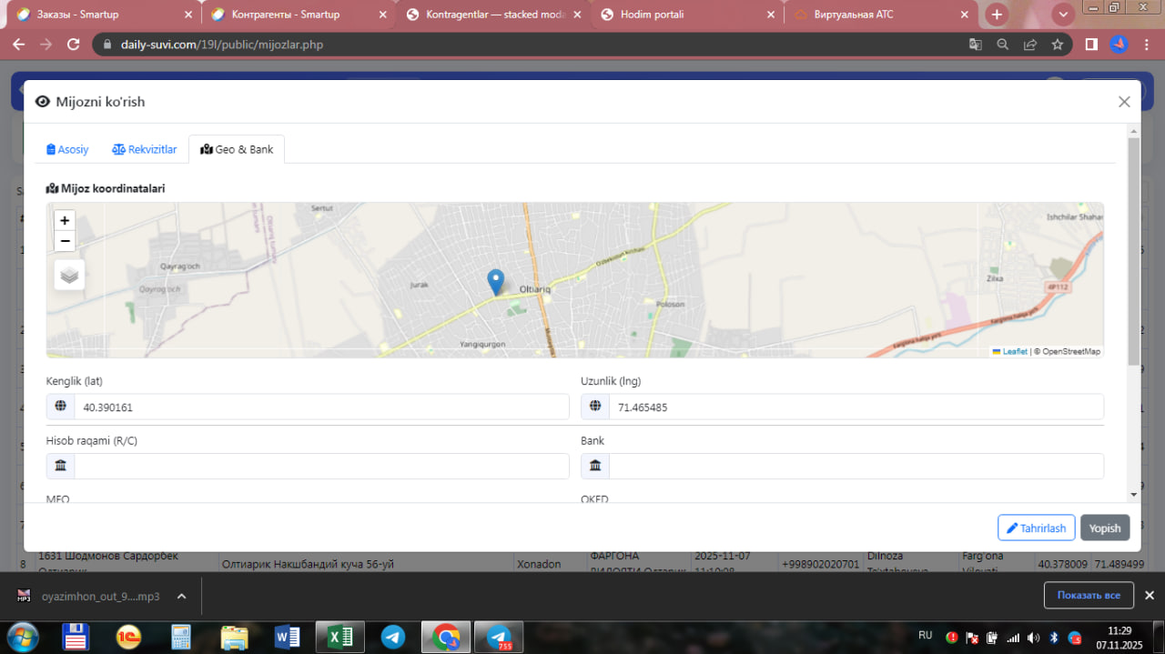This screenshot has width=1165, height=654.
Task: Toggle Chrome side panel button
Action: (x=1091, y=44)
